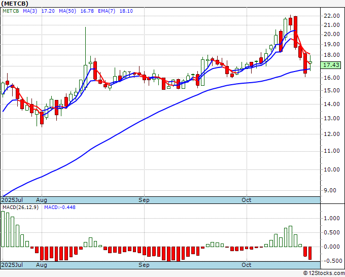The width and height of the screenshot is (345, 277).
Task: Select the METCB legend label
Action: pos(11,11)
